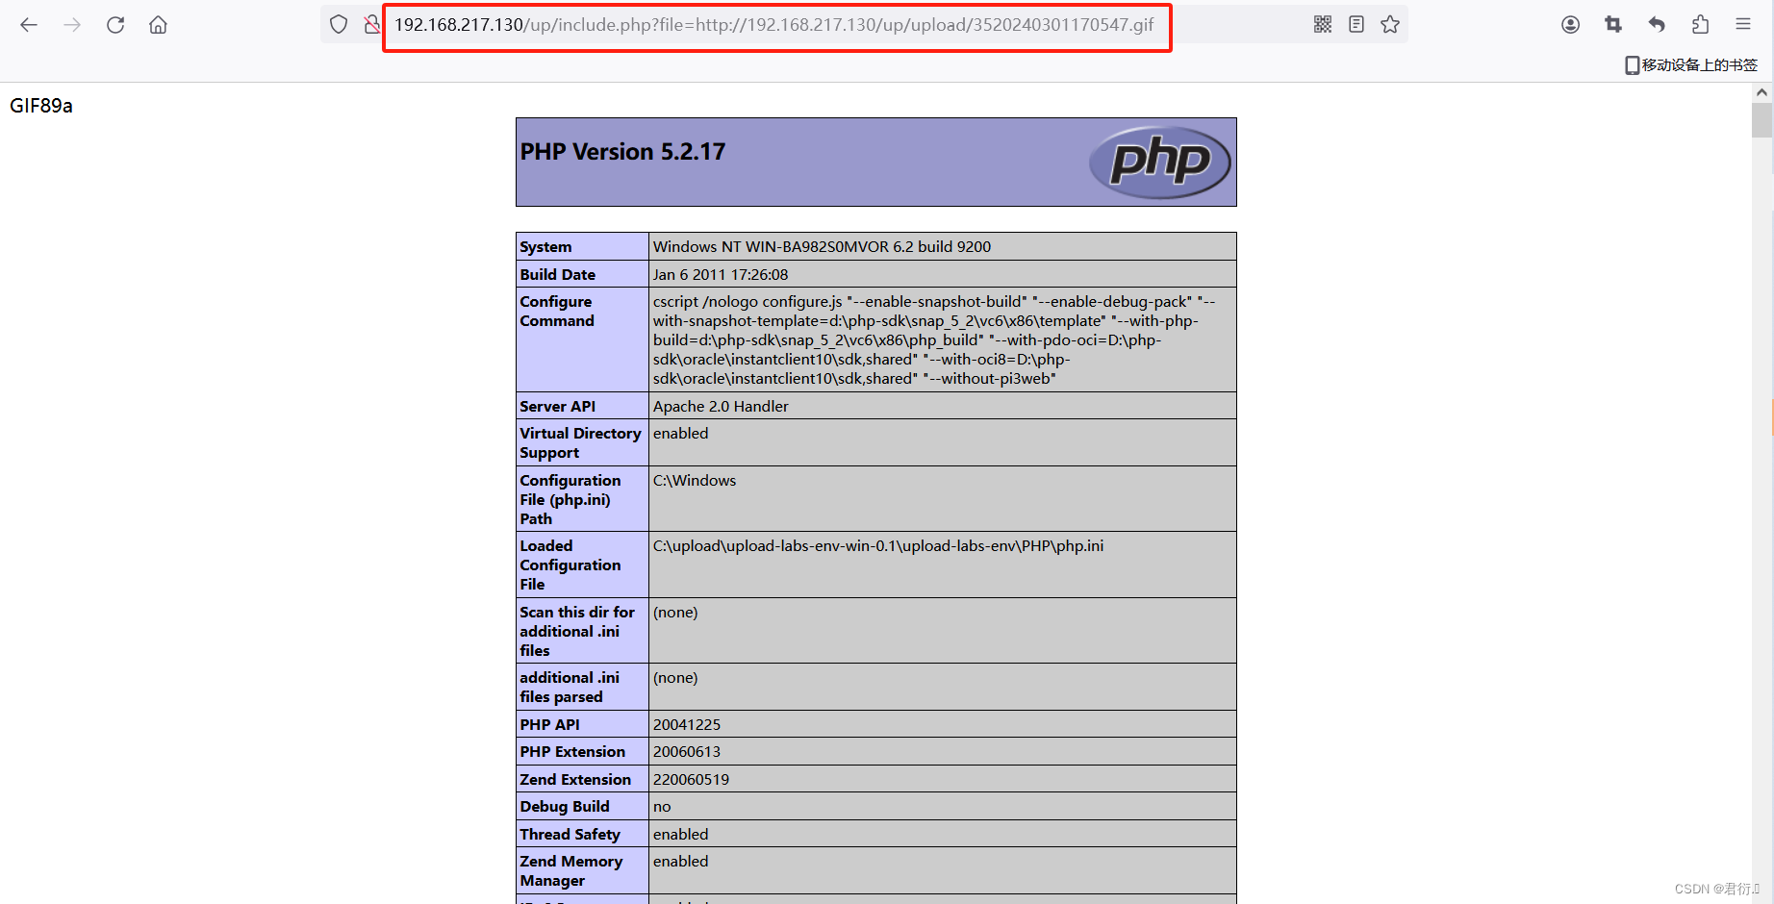This screenshot has width=1774, height=904.
Task: Click the System row label
Action: point(545,247)
